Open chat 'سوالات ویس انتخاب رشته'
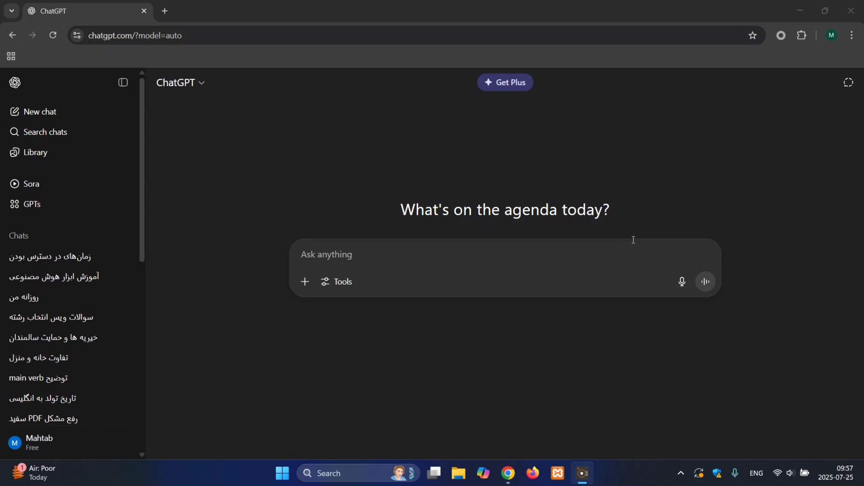864x486 pixels. point(51,317)
